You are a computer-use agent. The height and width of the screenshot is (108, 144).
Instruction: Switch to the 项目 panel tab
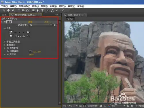tap(4, 15)
